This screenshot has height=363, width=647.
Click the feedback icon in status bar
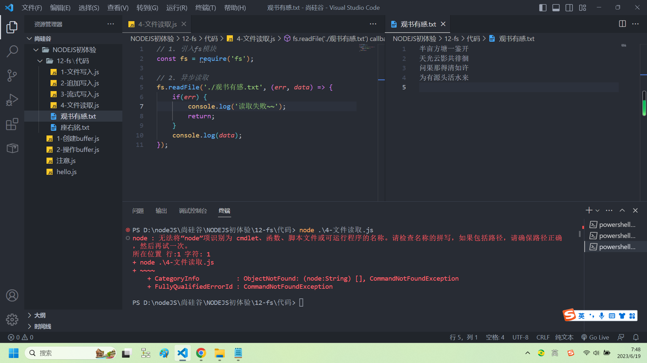click(621, 337)
